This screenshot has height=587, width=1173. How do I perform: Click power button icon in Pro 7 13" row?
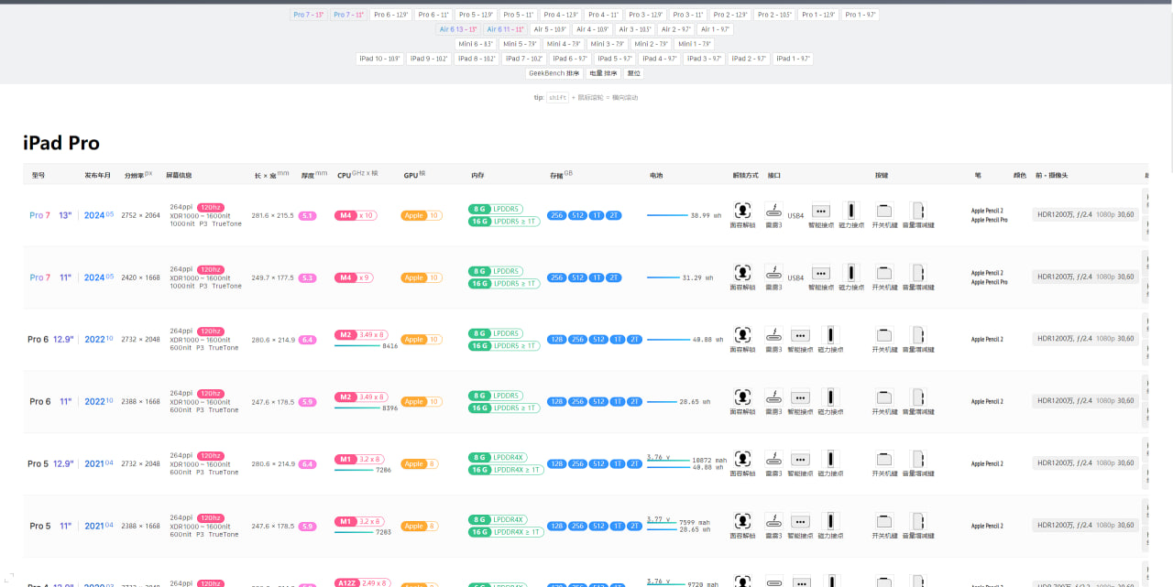884,210
